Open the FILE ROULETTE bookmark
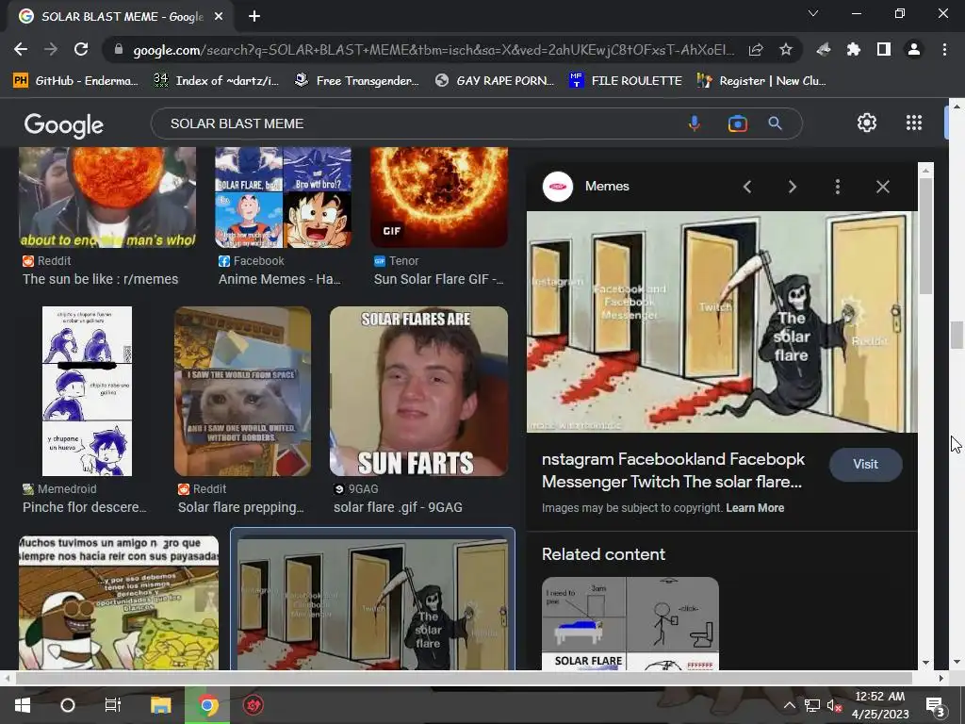 [x=626, y=81]
